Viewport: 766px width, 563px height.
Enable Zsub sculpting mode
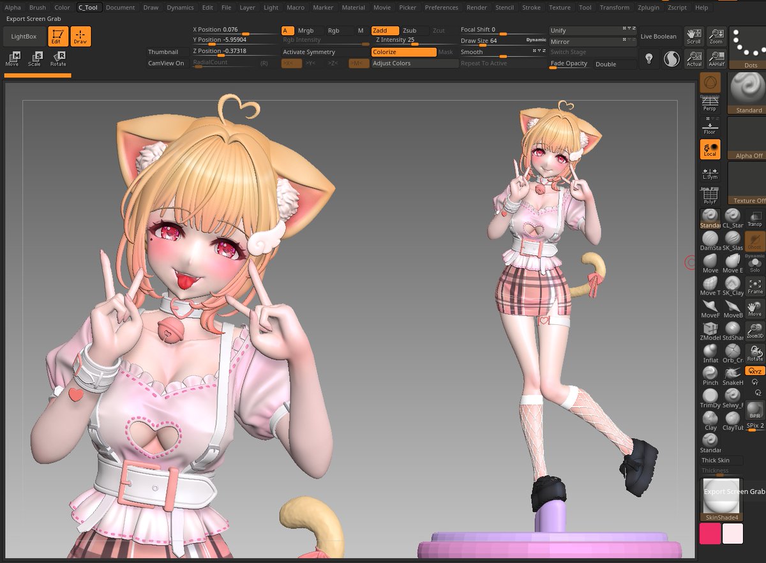414,31
